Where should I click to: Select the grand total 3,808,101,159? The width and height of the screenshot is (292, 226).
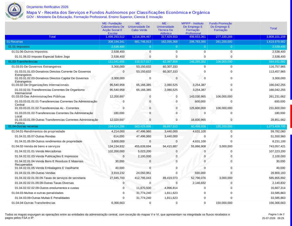[x=276, y=37]
